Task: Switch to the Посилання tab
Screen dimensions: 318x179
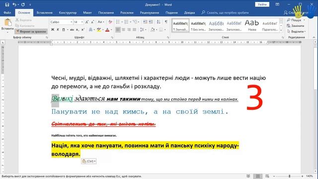Action: 106,12
